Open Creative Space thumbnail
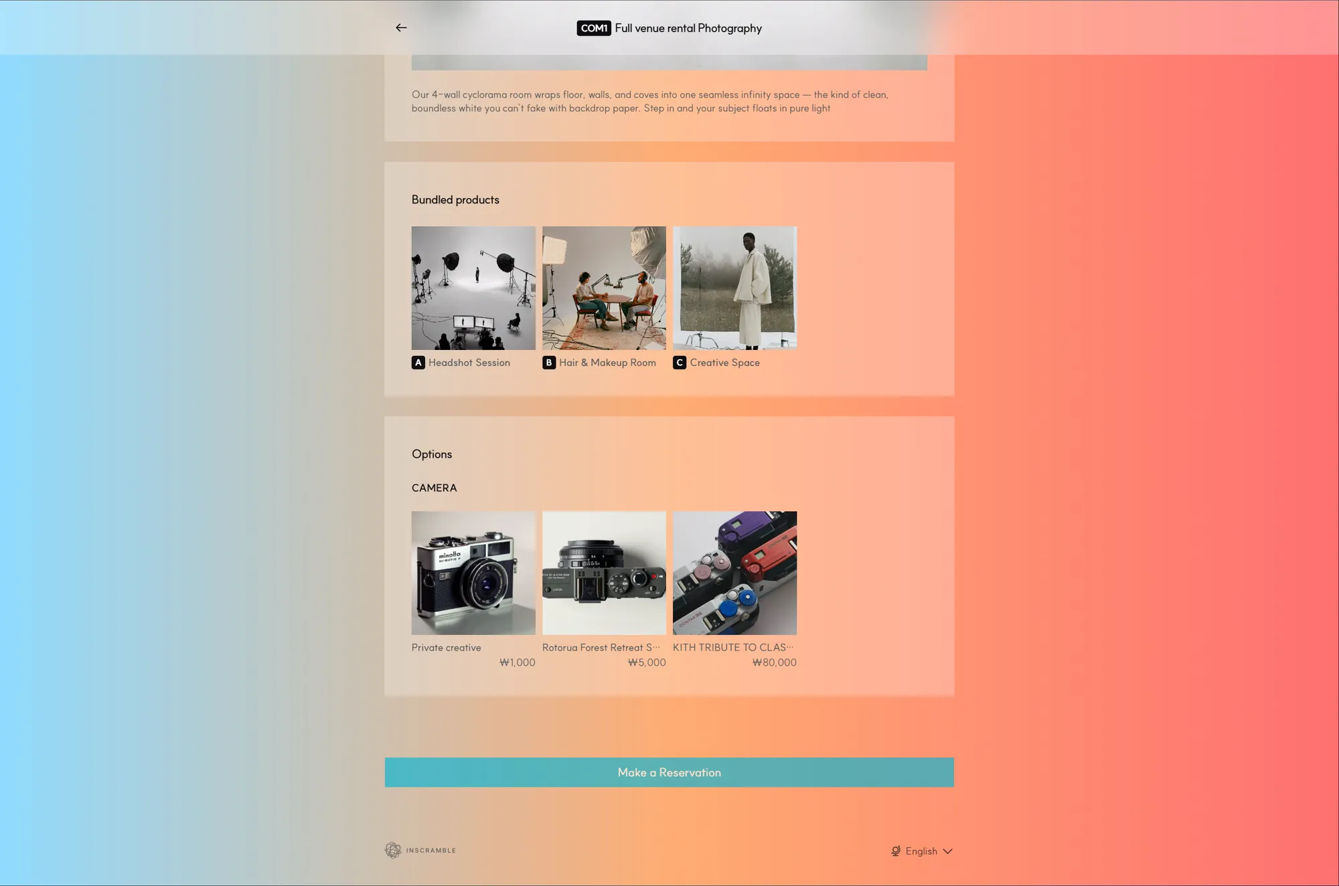This screenshot has height=886, width=1339. click(x=734, y=288)
